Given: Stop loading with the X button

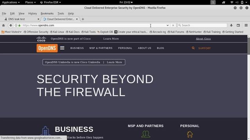Looking at the screenshot, I should pos(173,25).
